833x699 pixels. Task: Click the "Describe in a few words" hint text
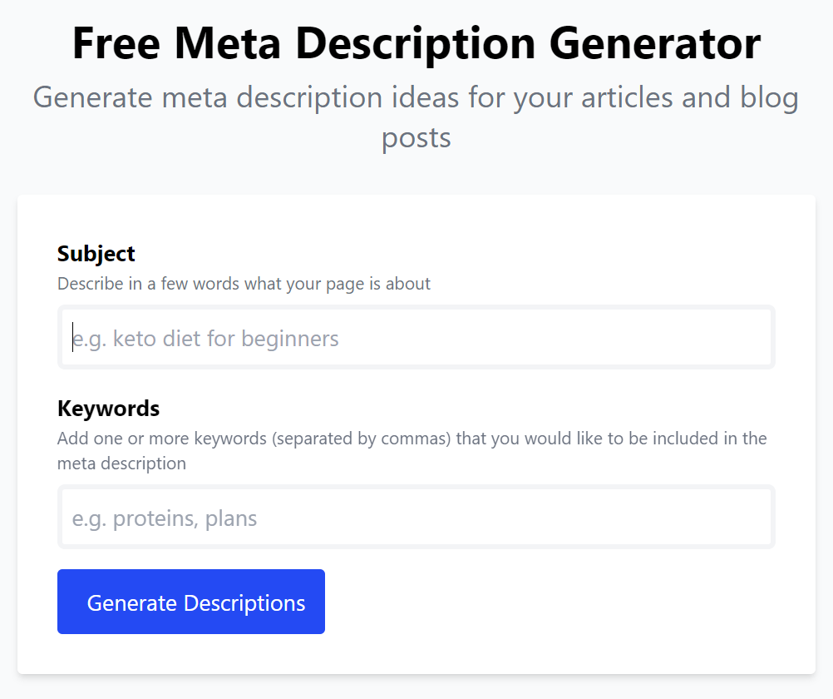[x=244, y=284]
